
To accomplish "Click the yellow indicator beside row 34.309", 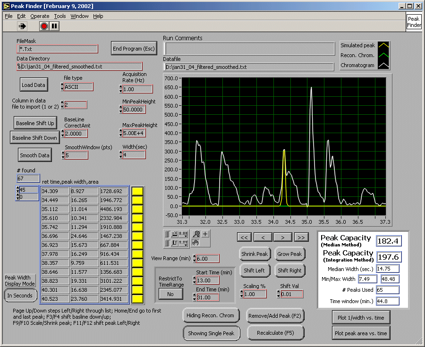I will 138,191.
